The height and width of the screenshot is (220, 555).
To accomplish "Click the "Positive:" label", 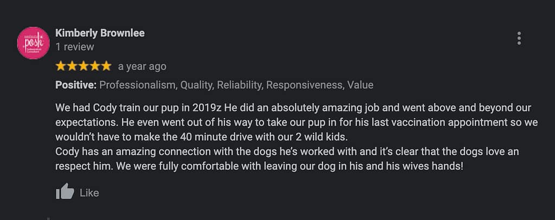I will [76, 85].
